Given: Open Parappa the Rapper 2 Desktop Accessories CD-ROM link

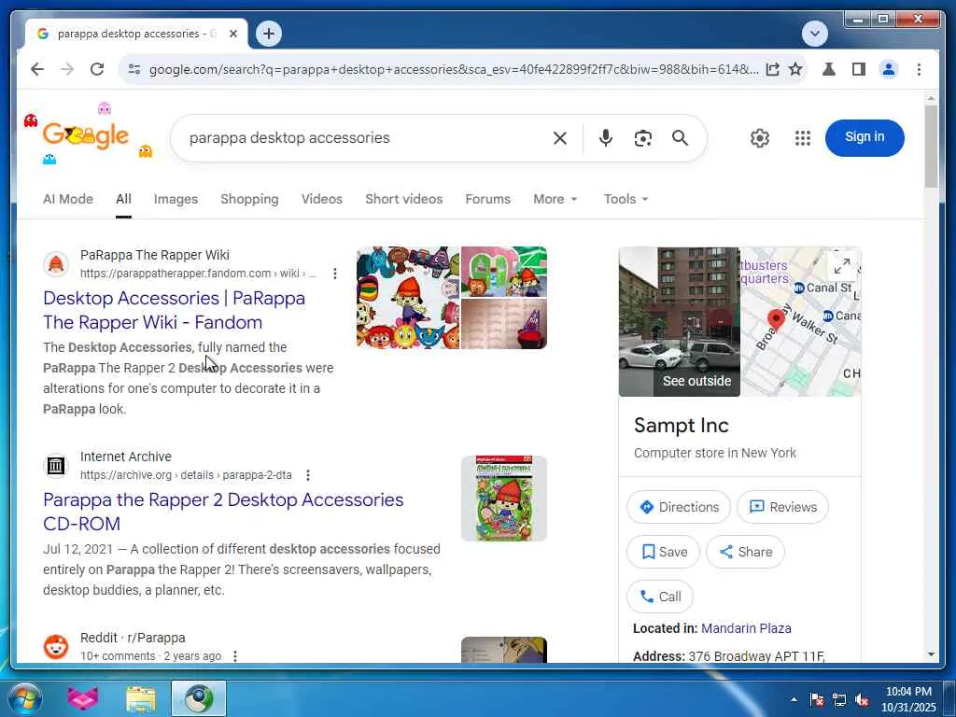Looking at the screenshot, I should (x=223, y=512).
